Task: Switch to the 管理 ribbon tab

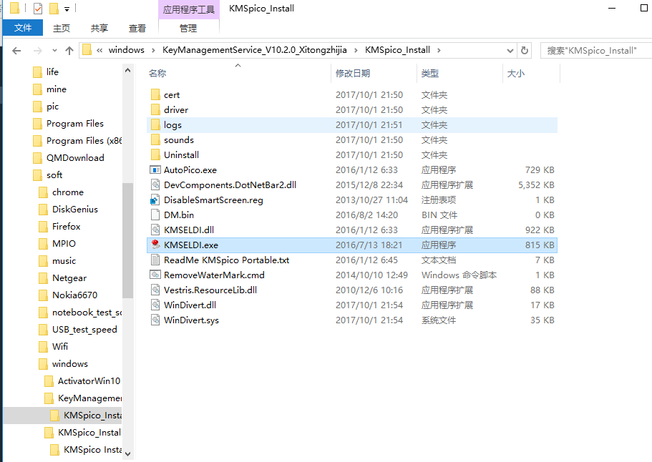Action: click(188, 29)
